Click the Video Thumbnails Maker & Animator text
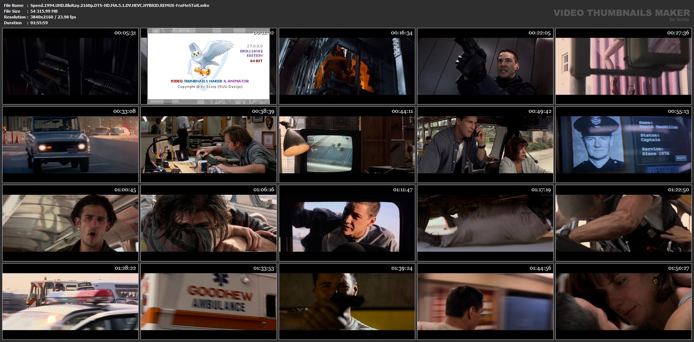This screenshot has height=342, width=694. (210, 81)
